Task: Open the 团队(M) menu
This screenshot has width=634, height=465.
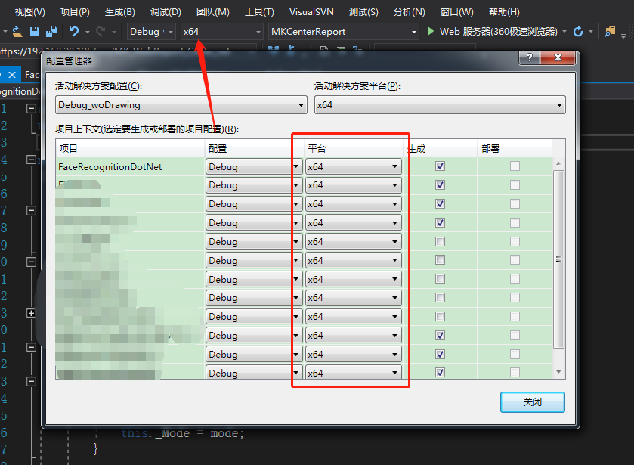Action: coord(212,12)
